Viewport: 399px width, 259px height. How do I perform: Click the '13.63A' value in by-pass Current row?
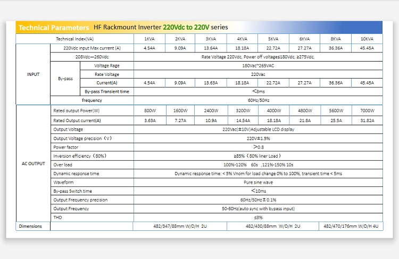[211, 83]
